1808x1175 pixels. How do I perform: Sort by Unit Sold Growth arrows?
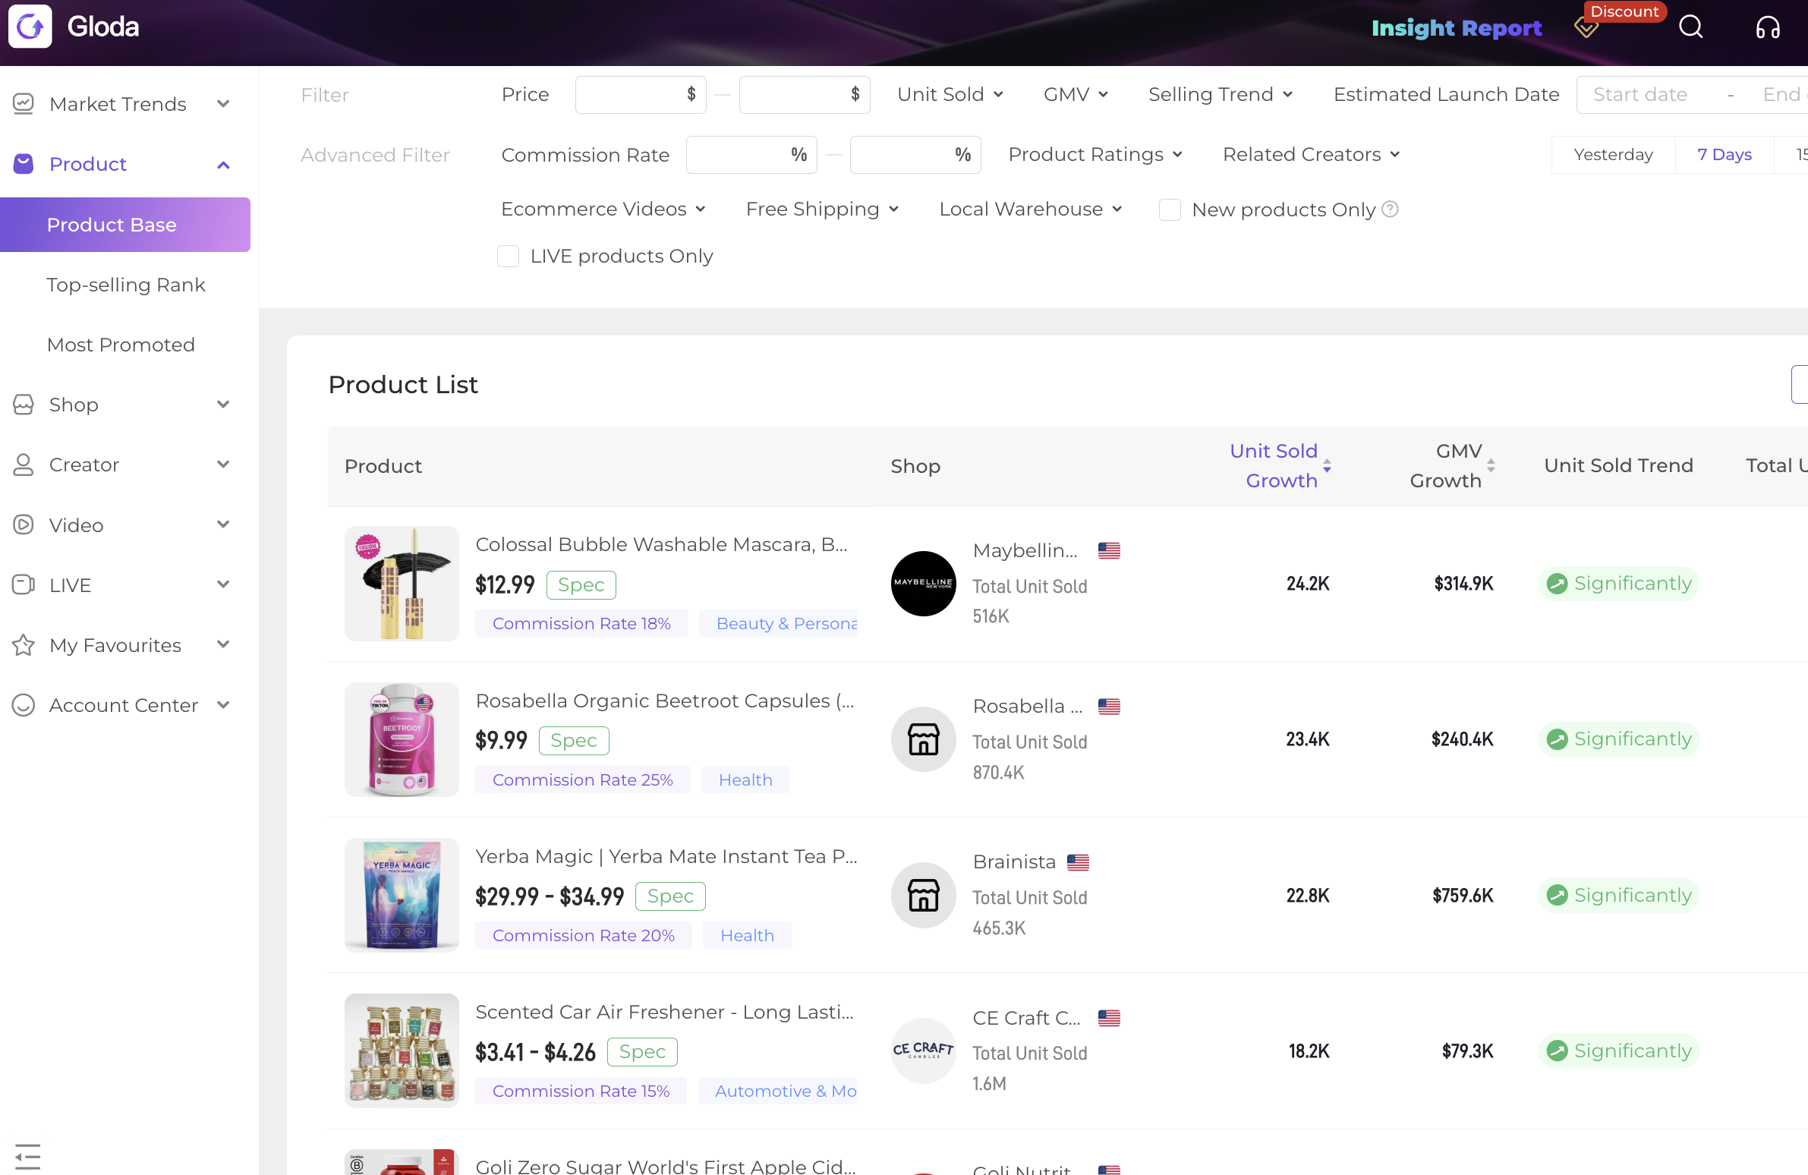[1327, 465]
